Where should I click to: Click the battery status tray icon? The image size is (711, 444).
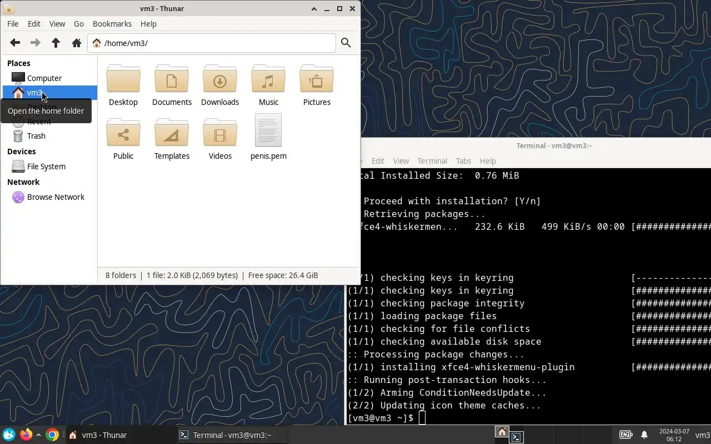(x=625, y=435)
